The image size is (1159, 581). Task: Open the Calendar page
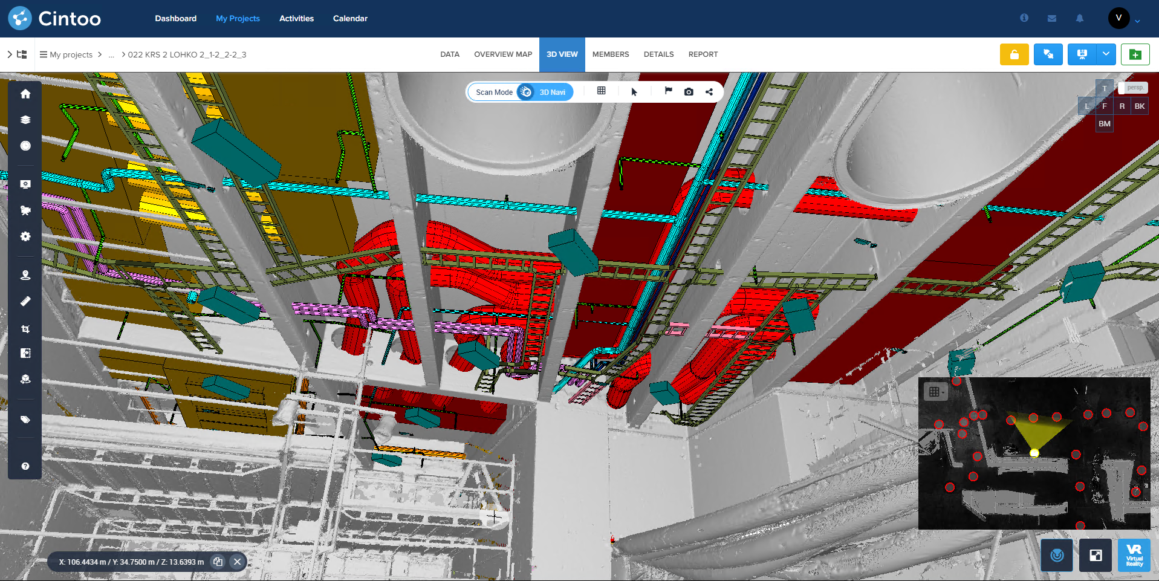tap(350, 18)
